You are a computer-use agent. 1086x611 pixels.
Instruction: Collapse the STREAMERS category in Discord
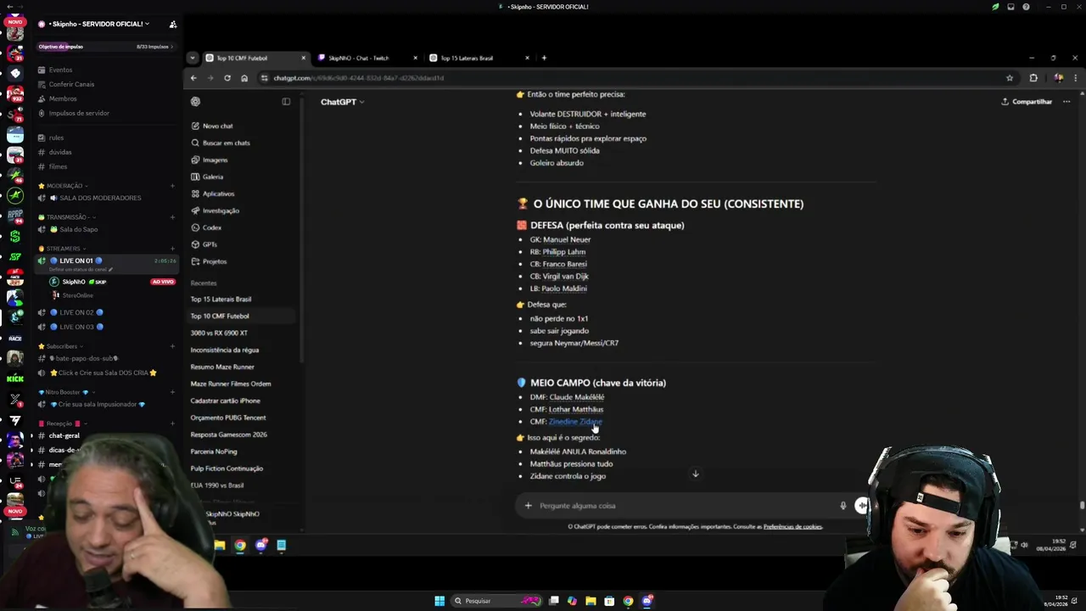click(x=63, y=249)
